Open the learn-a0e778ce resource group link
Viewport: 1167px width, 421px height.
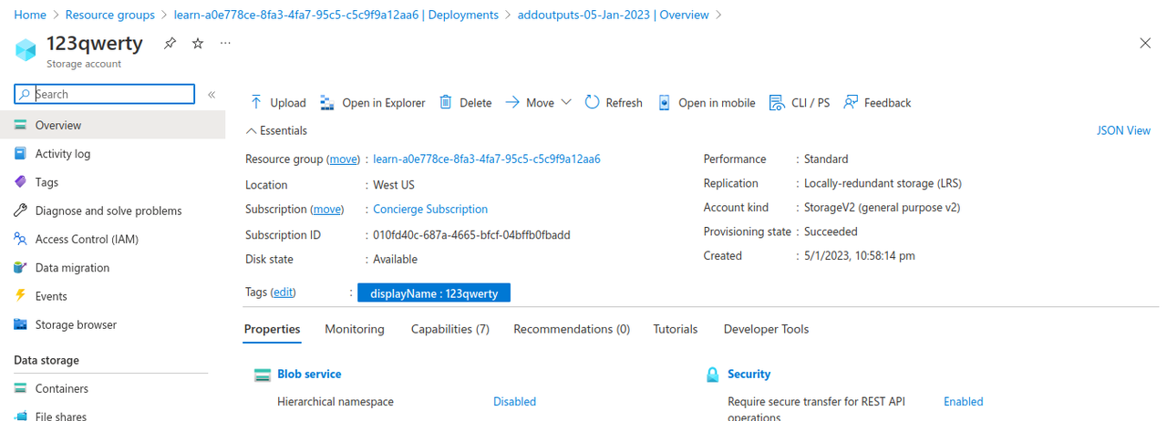[487, 159]
